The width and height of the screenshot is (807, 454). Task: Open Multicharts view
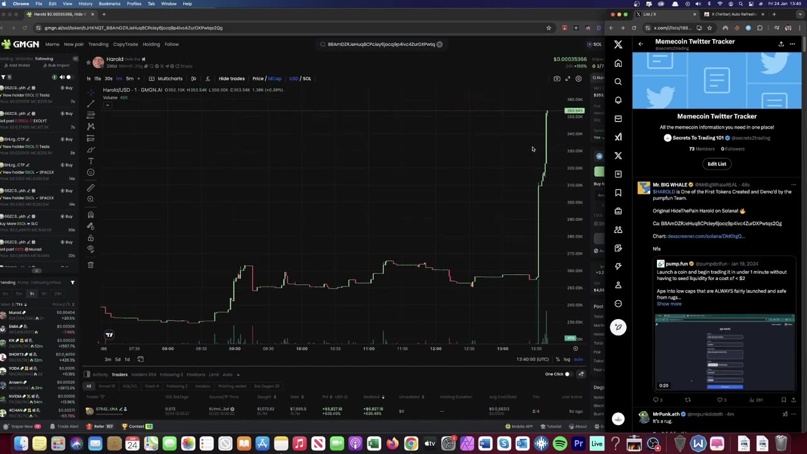pos(166,79)
